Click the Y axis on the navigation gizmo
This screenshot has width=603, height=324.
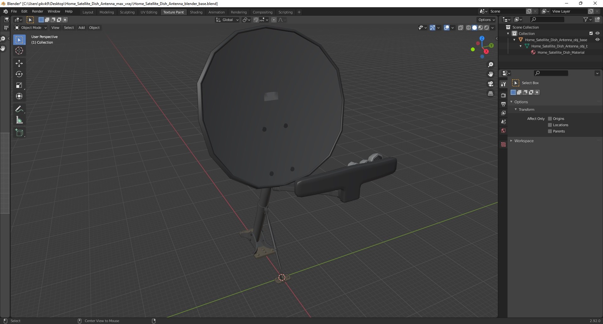(x=491, y=46)
